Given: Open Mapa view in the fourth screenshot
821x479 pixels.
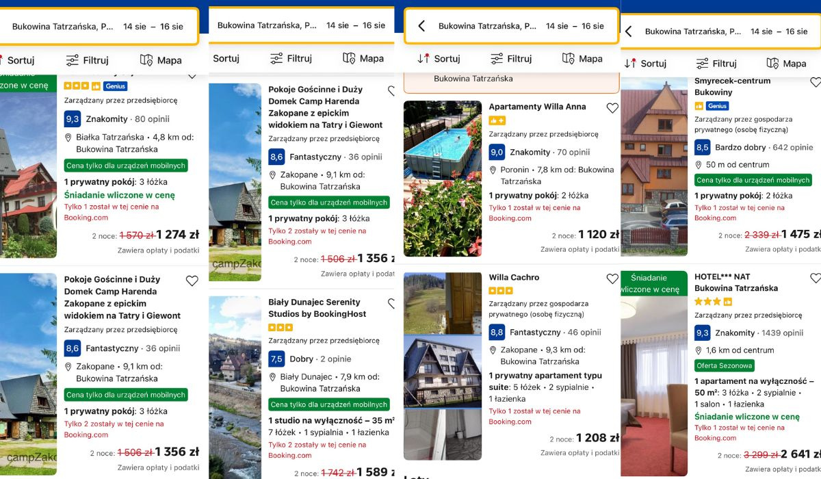Looking at the screenshot, I should [x=786, y=63].
